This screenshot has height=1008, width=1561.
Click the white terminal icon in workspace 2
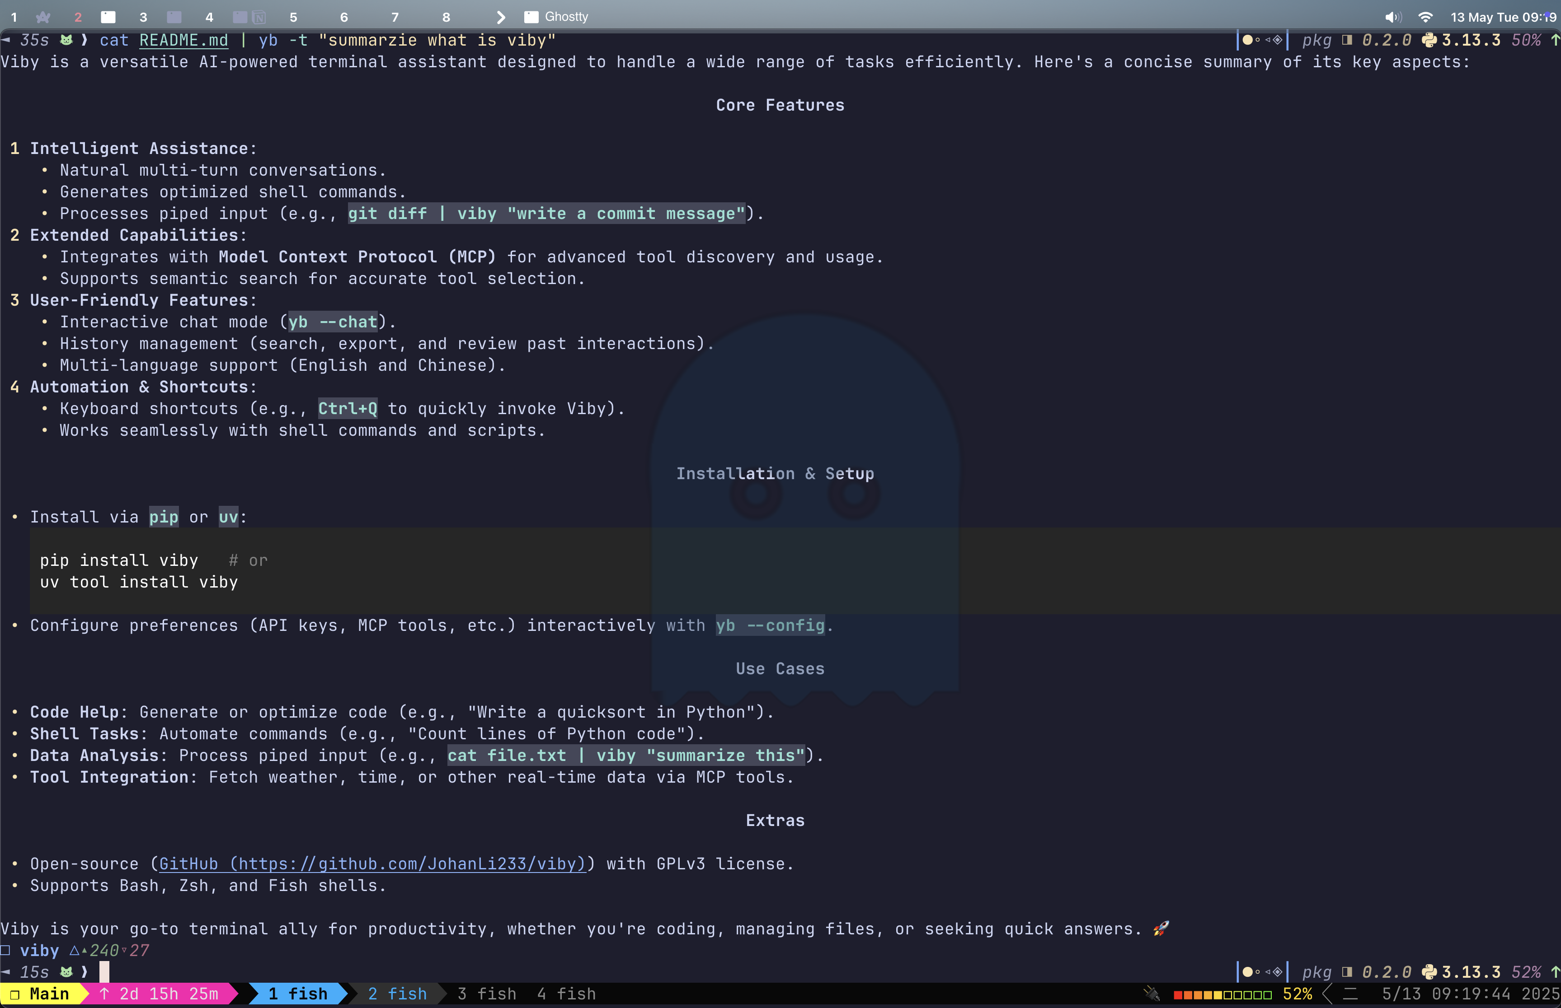108,17
